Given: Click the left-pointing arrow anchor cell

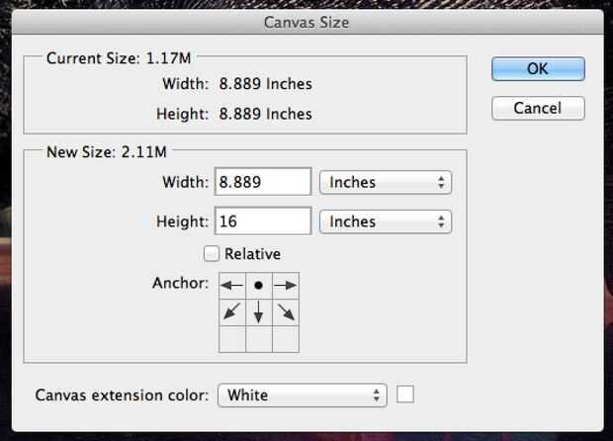Looking at the screenshot, I should coord(231,285).
